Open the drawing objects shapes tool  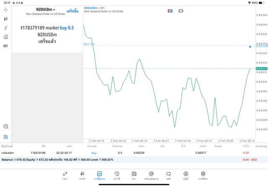pos(6,37)
